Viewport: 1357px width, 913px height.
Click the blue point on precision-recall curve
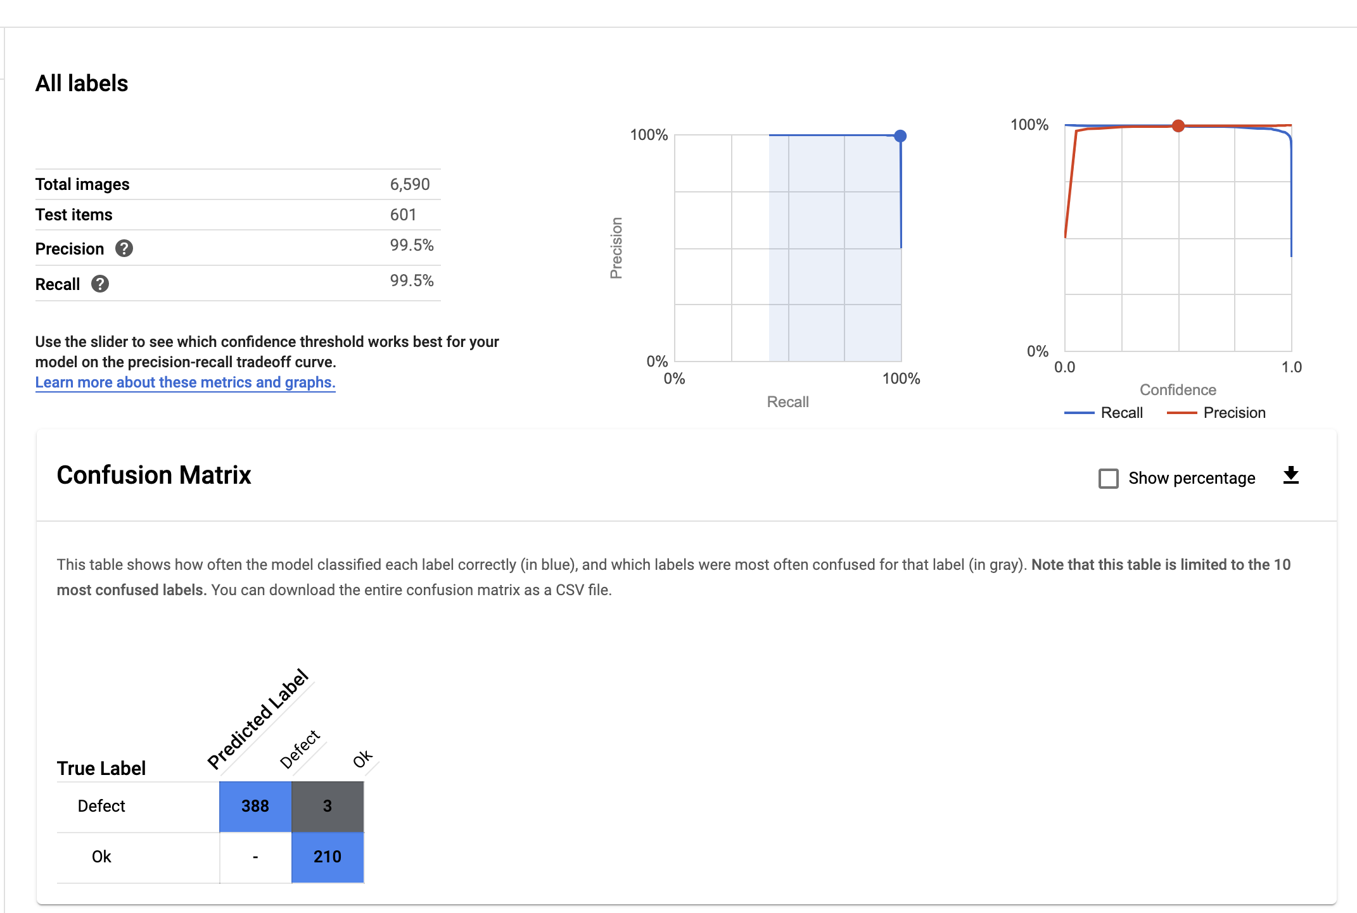click(x=900, y=136)
